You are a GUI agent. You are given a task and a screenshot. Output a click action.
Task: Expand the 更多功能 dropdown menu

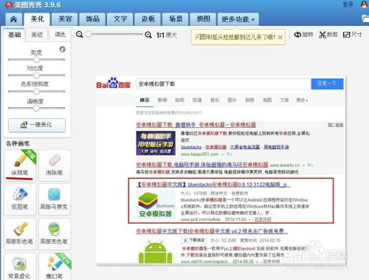pos(238,19)
